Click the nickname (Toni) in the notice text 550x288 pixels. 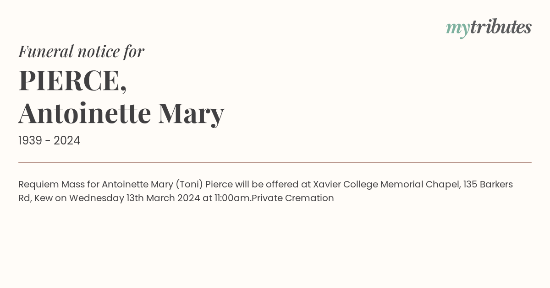click(189, 185)
